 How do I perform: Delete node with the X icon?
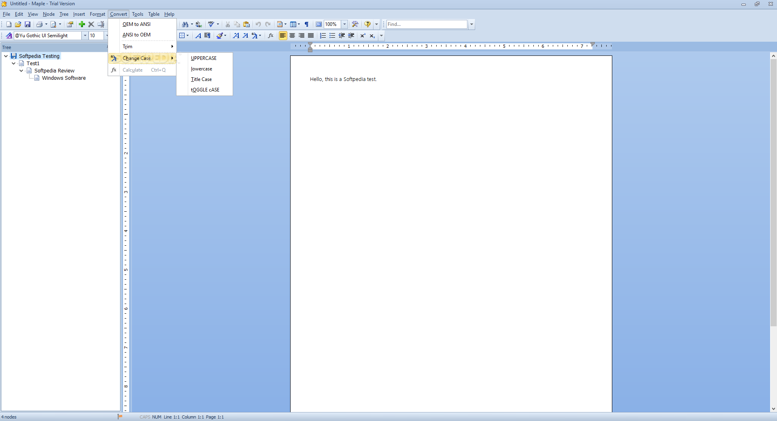[x=91, y=24]
